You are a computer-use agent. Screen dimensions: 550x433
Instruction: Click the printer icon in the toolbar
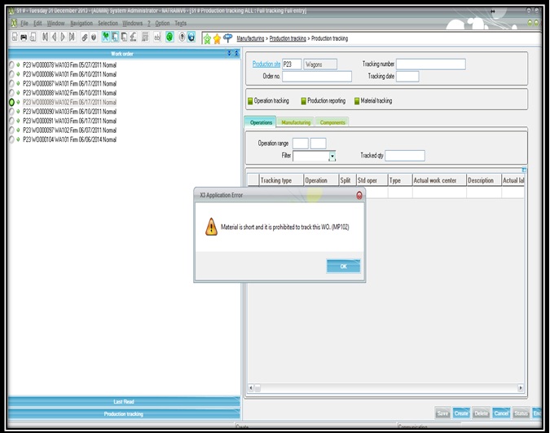pos(24,38)
